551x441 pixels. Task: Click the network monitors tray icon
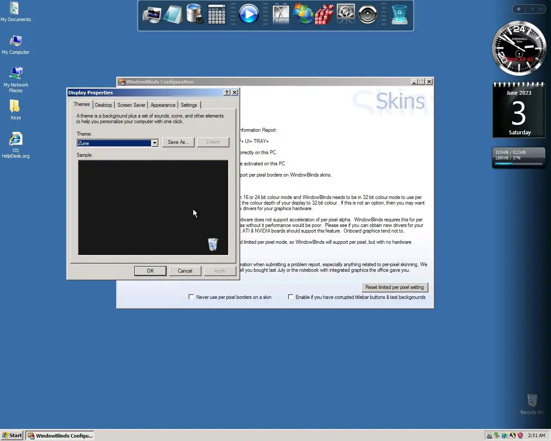click(505, 435)
